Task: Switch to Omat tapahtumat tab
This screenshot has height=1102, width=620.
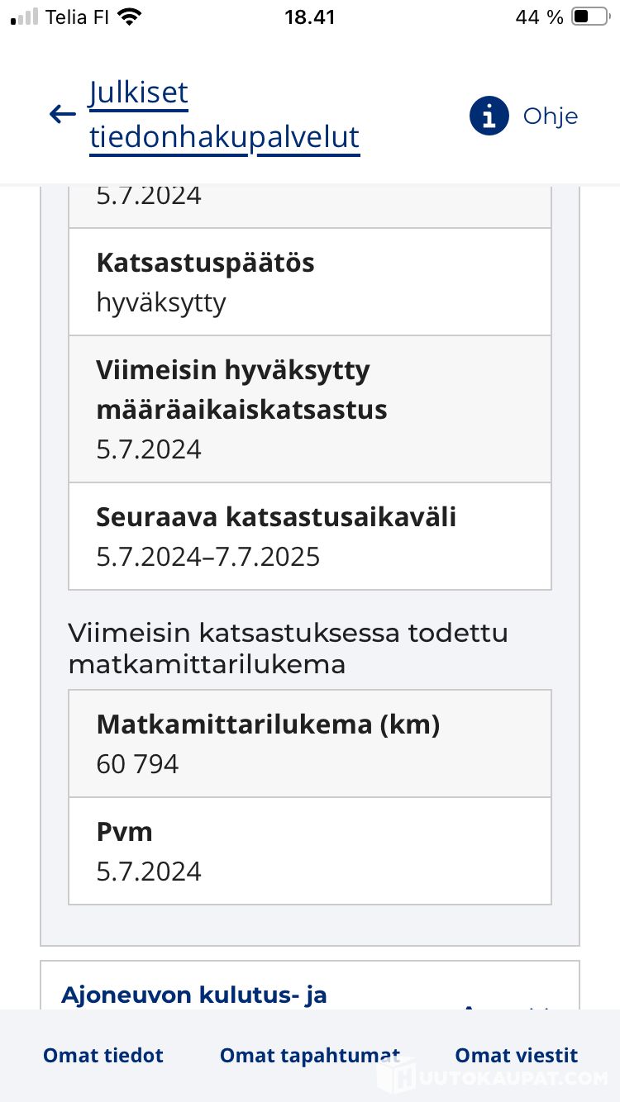Action: tap(310, 1055)
